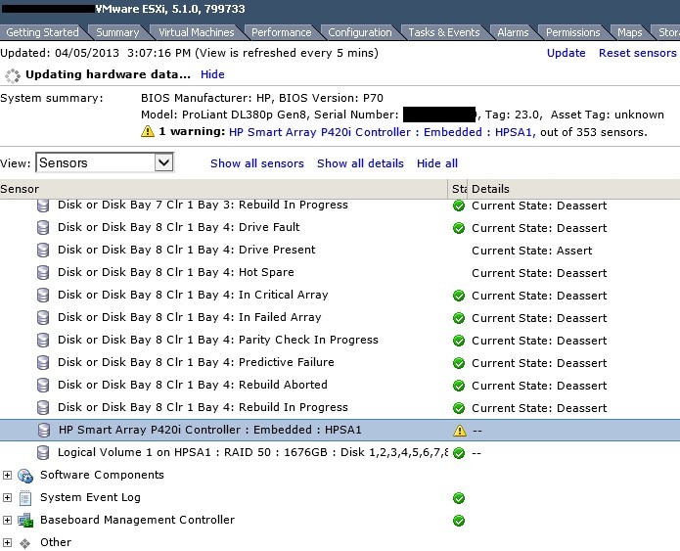Expand the System Event Log node

[7, 497]
